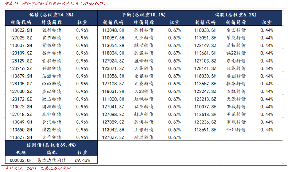This screenshot has height=172, width=288.
Task: Select bond code 113650.SH
Action: pyautogui.click(x=21, y=130)
